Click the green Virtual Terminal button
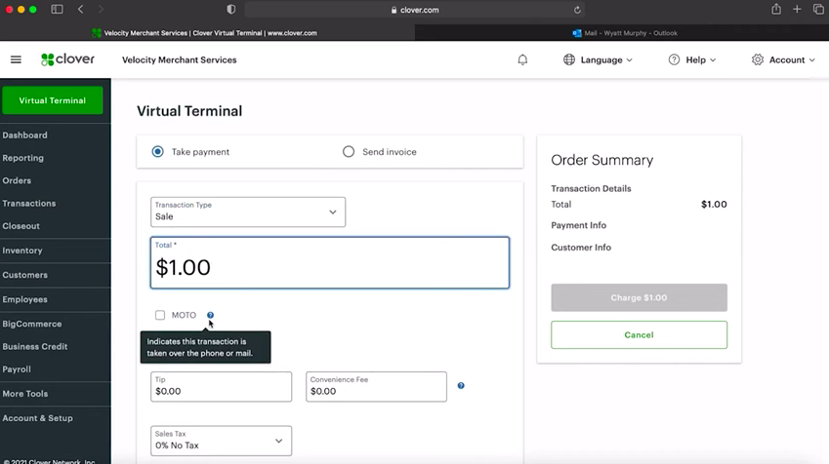This screenshot has height=464, width=829. 53,100
